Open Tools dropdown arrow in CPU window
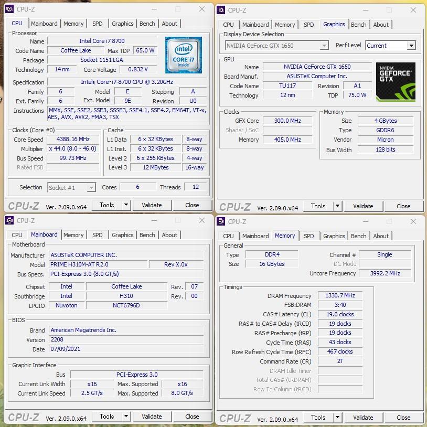The height and width of the screenshot is (427, 427). [126, 205]
